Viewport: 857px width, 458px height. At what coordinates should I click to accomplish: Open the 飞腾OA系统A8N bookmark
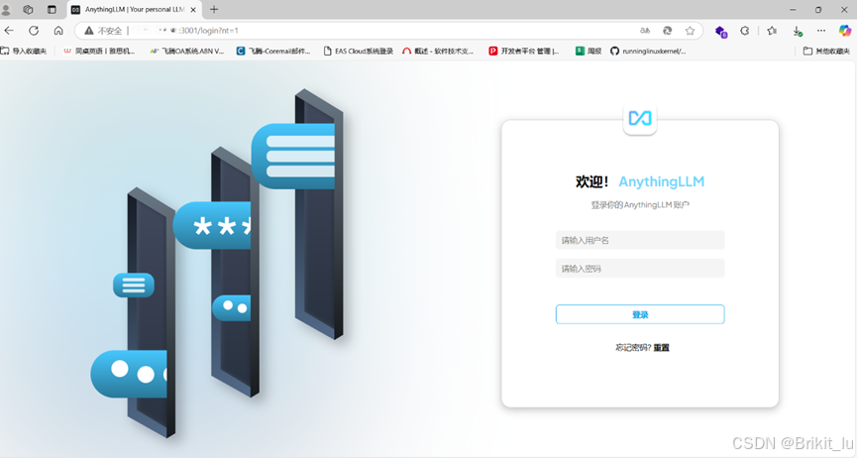click(187, 51)
